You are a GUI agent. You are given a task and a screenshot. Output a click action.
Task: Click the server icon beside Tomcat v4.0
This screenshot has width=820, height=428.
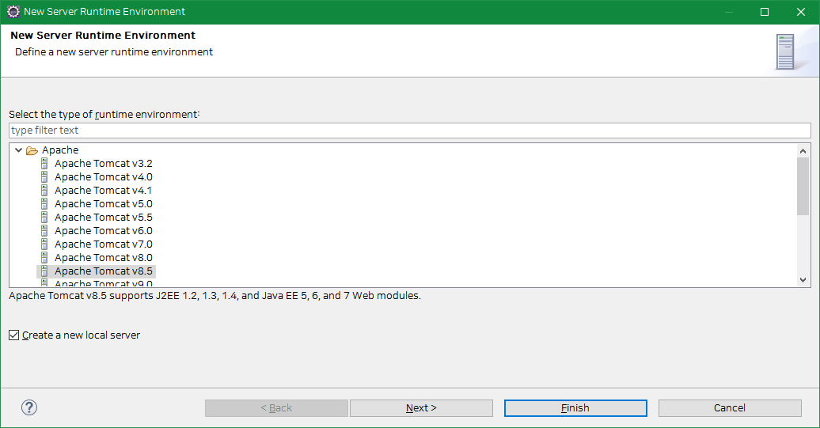44,177
